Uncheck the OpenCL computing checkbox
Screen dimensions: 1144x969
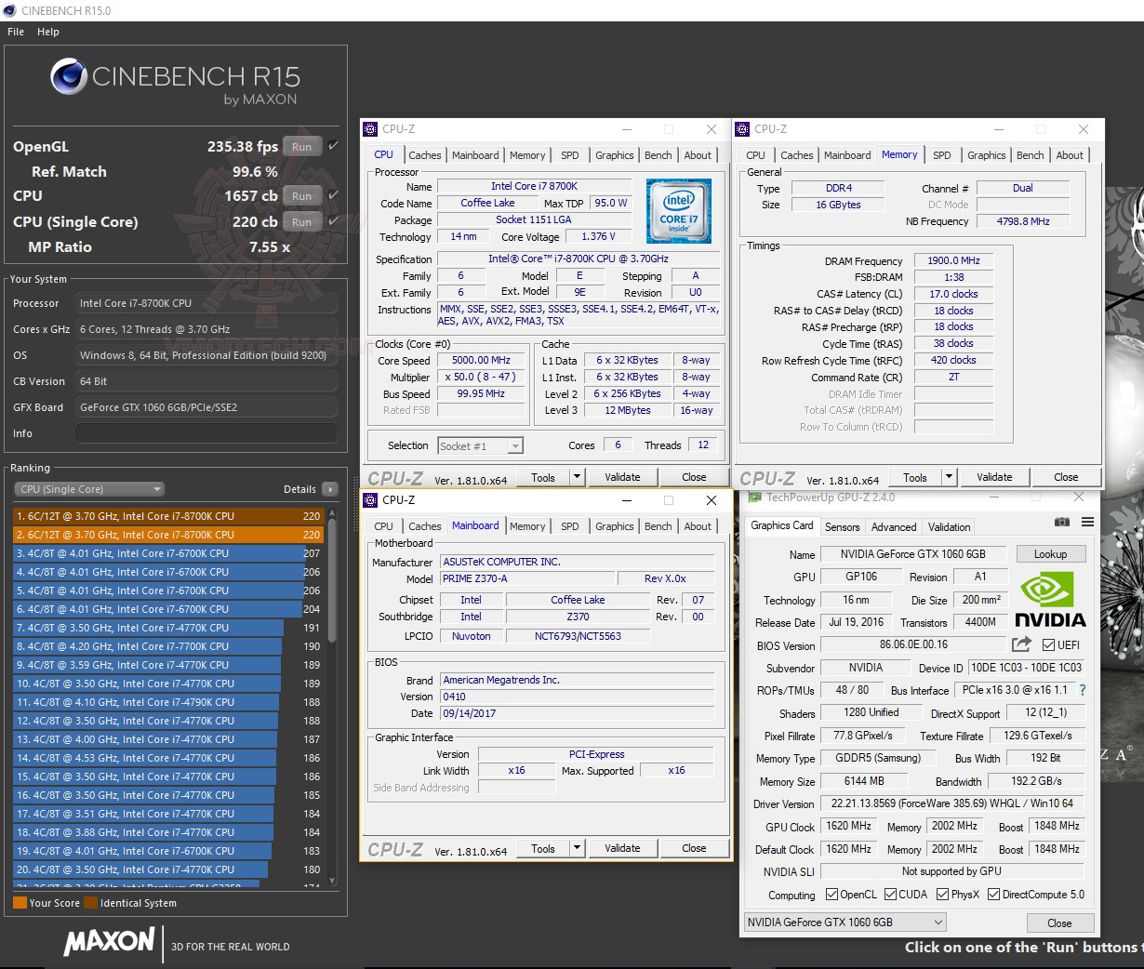[832, 894]
